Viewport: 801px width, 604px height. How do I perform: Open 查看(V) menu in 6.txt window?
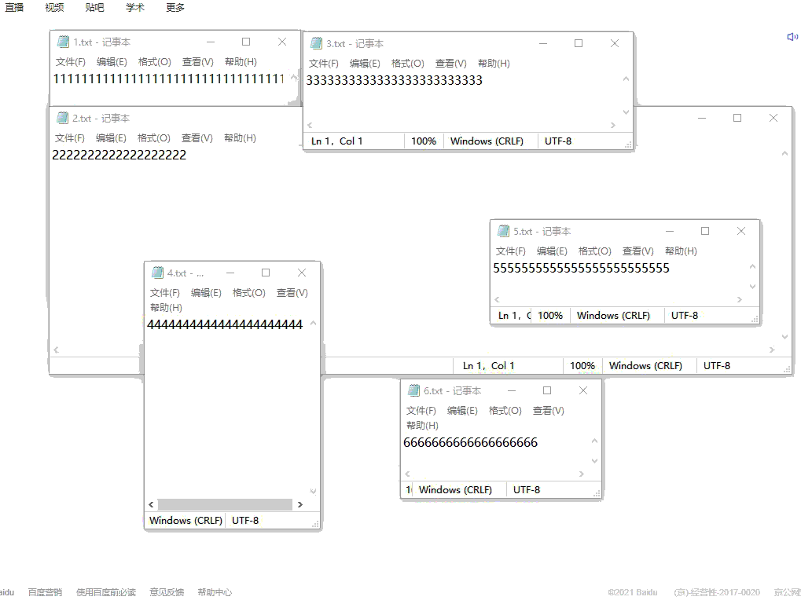click(x=548, y=411)
